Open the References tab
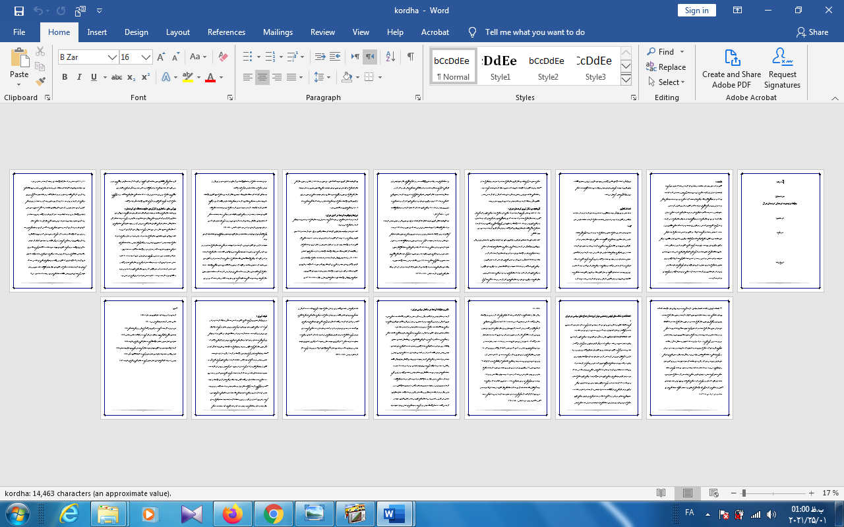The width and height of the screenshot is (844, 527). pyautogui.click(x=226, y=32)
